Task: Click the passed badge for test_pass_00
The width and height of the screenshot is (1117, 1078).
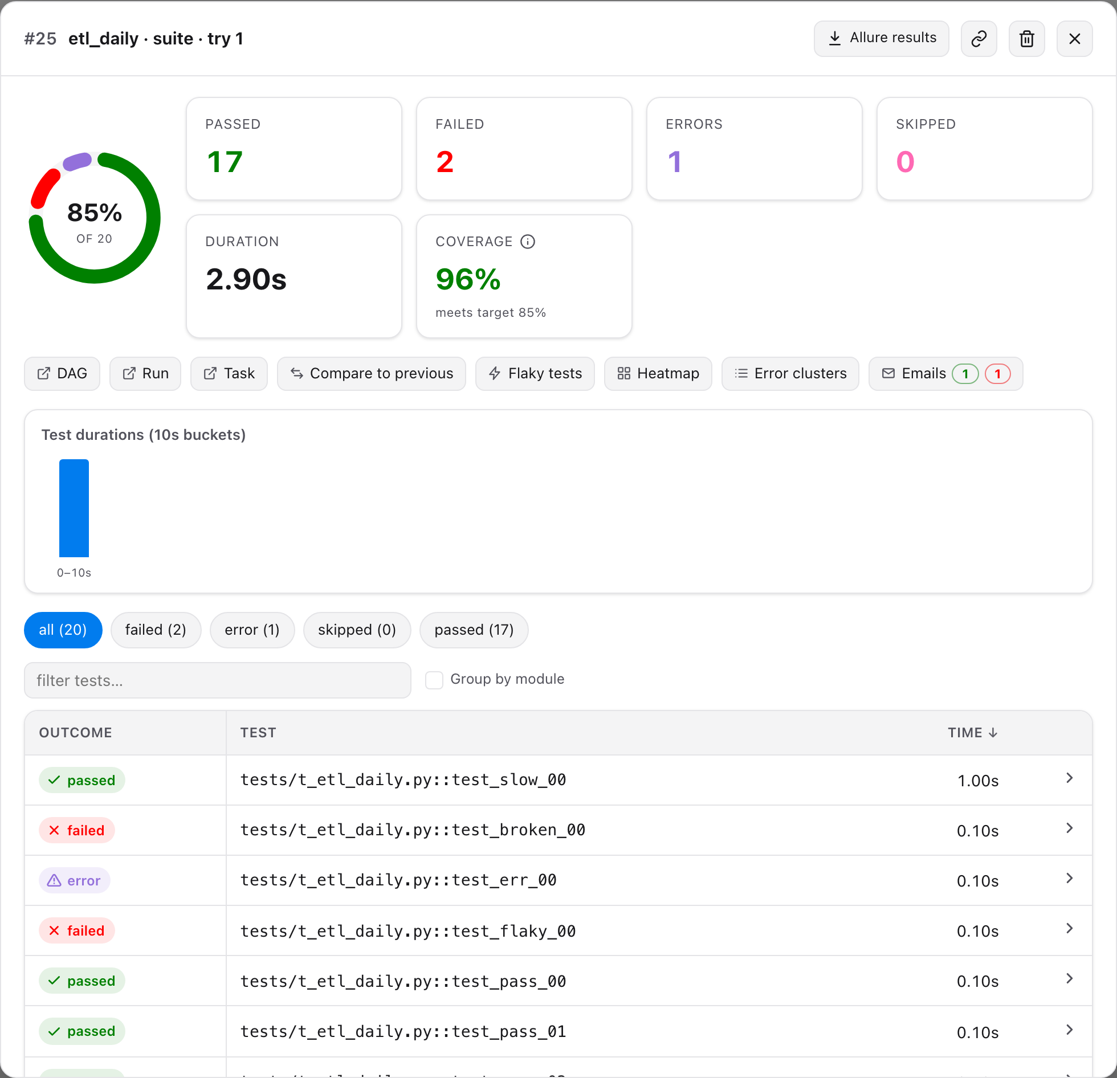Action: click(82, 981)
